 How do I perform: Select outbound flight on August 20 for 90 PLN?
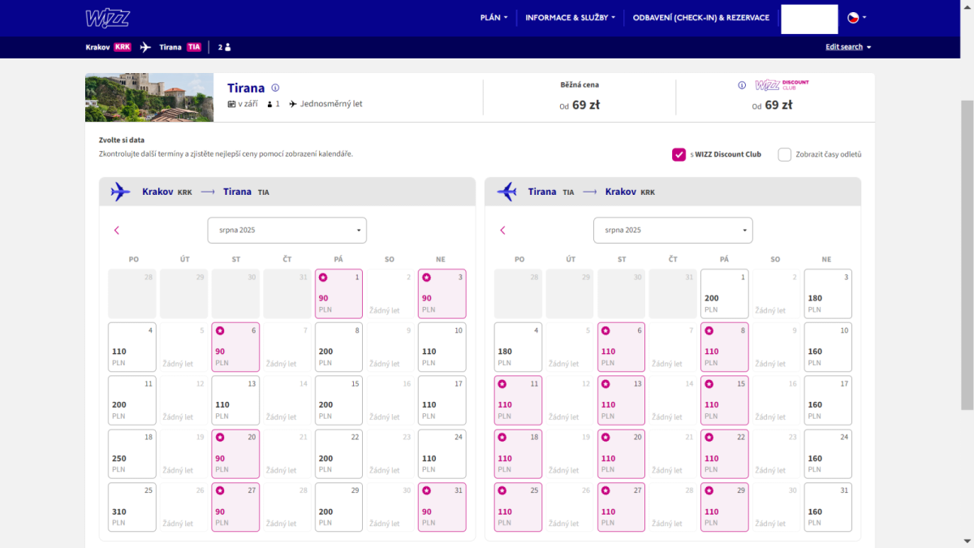pyautogui.click(x=235, y=453)
